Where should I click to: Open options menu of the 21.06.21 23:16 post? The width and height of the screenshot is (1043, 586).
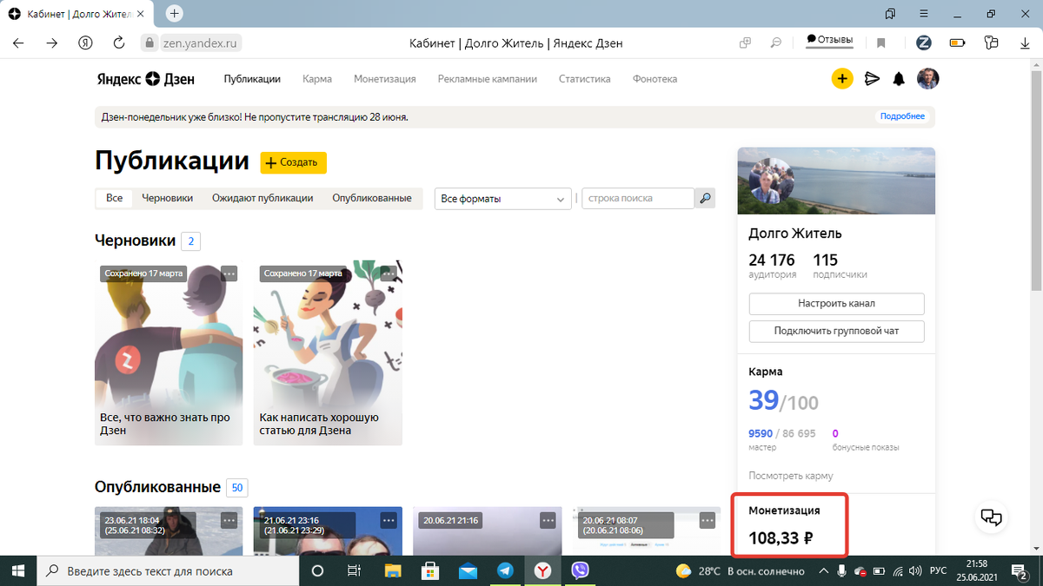[x=389, y=520]
